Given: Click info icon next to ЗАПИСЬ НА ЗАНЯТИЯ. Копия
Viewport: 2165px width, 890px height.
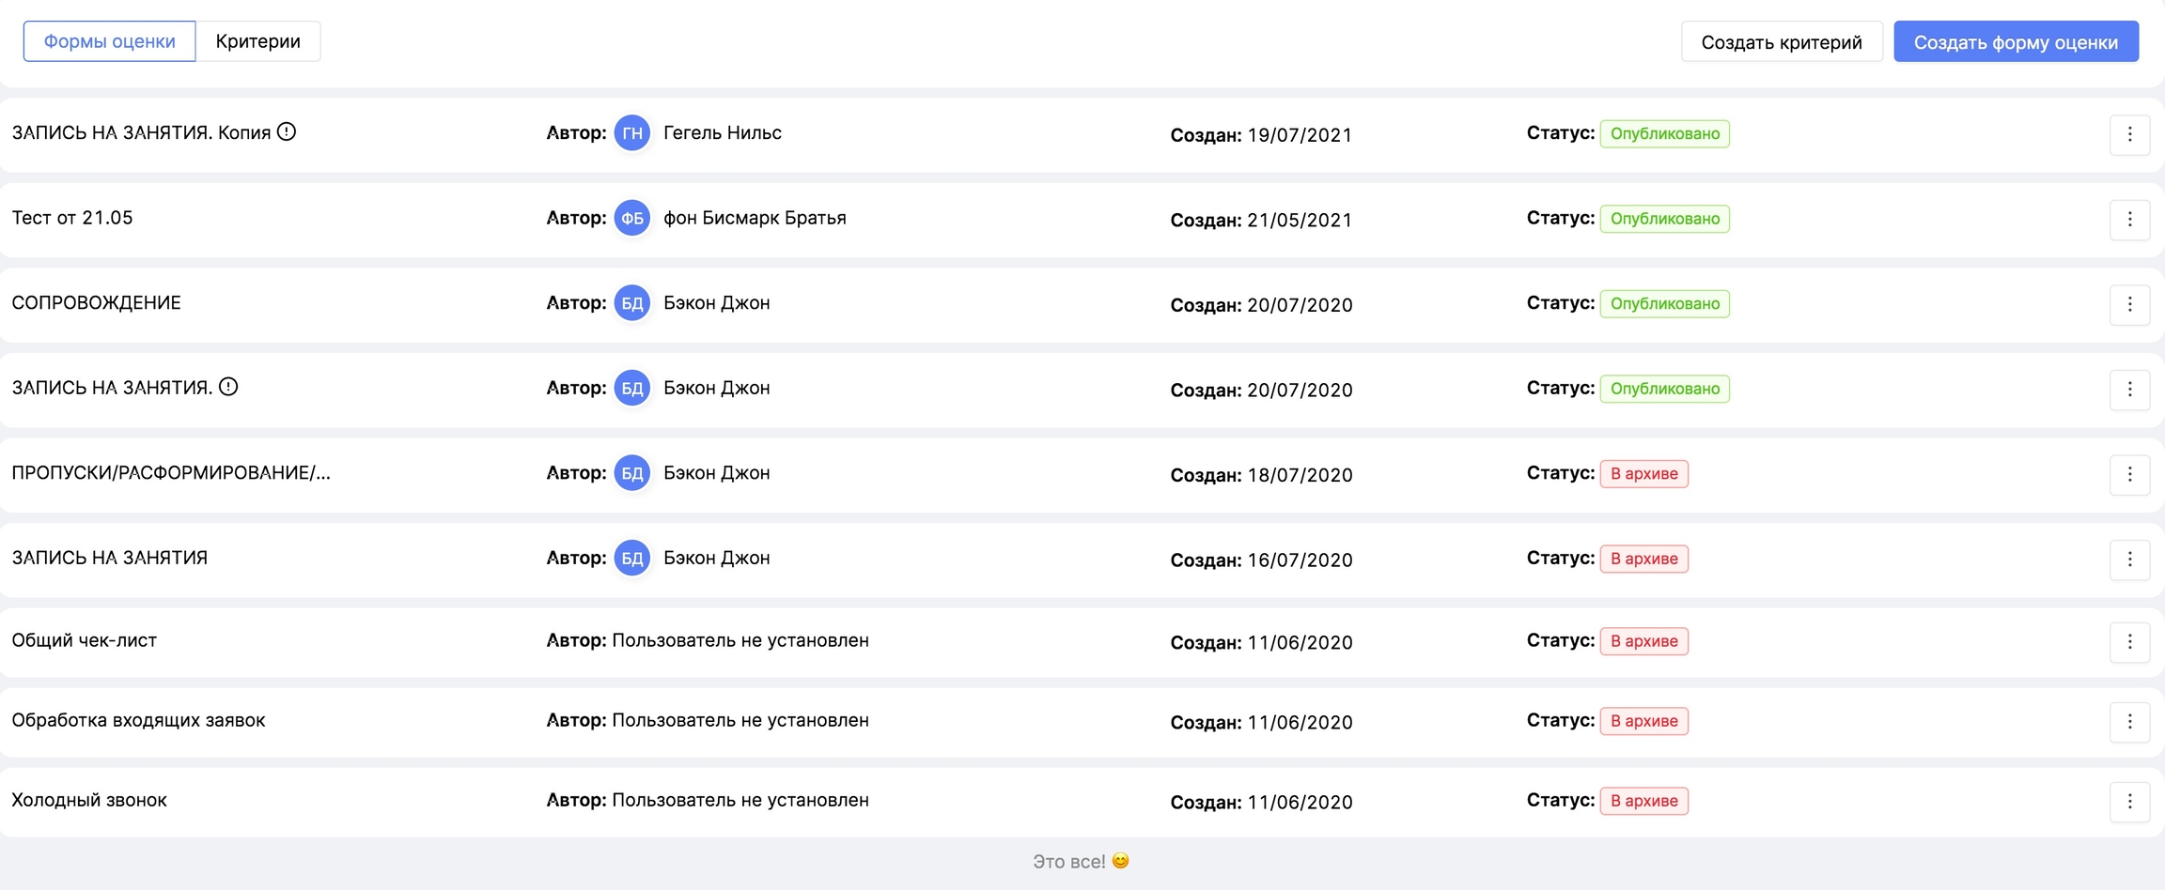Looking at the screenshot, I should click(287, 132).
